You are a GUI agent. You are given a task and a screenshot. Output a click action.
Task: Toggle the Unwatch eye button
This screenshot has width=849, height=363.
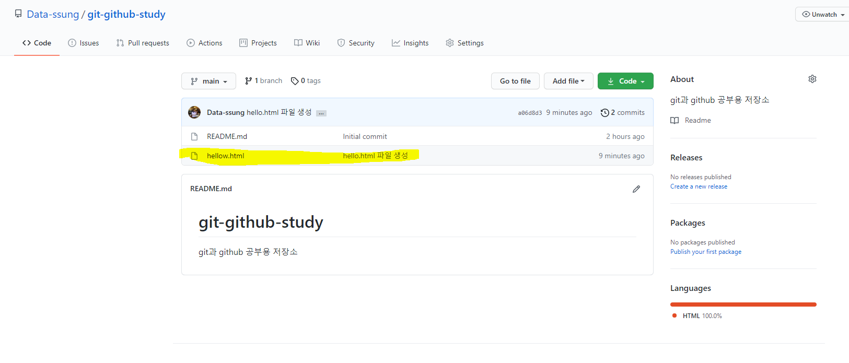point(823,14)
